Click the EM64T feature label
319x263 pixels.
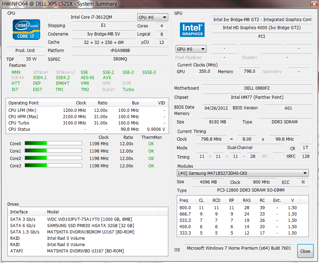[63, 83]
